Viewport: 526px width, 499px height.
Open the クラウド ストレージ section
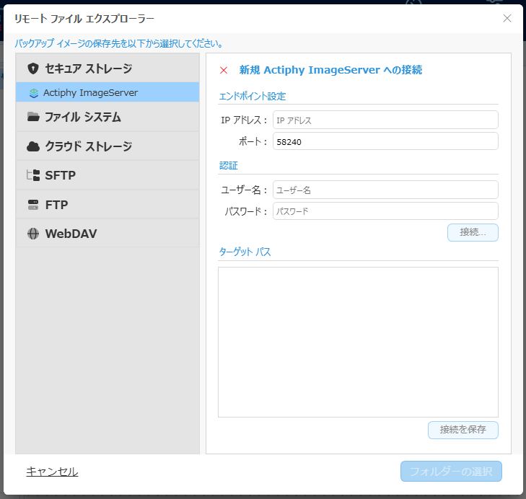[108, 146]
